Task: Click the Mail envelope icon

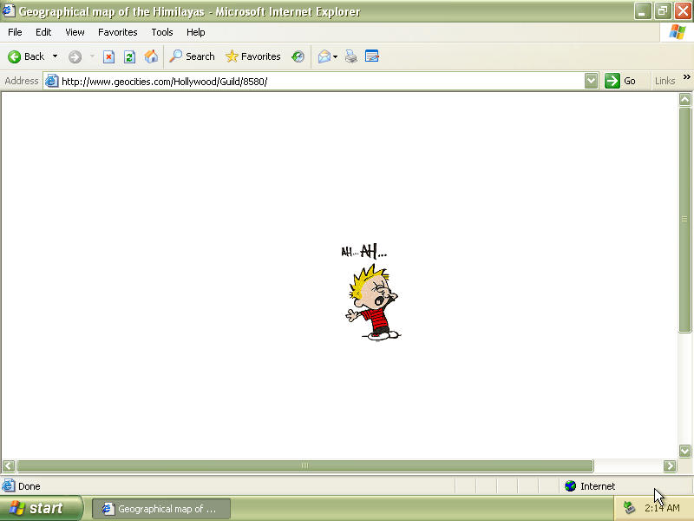Action: (x=324, y=56)
